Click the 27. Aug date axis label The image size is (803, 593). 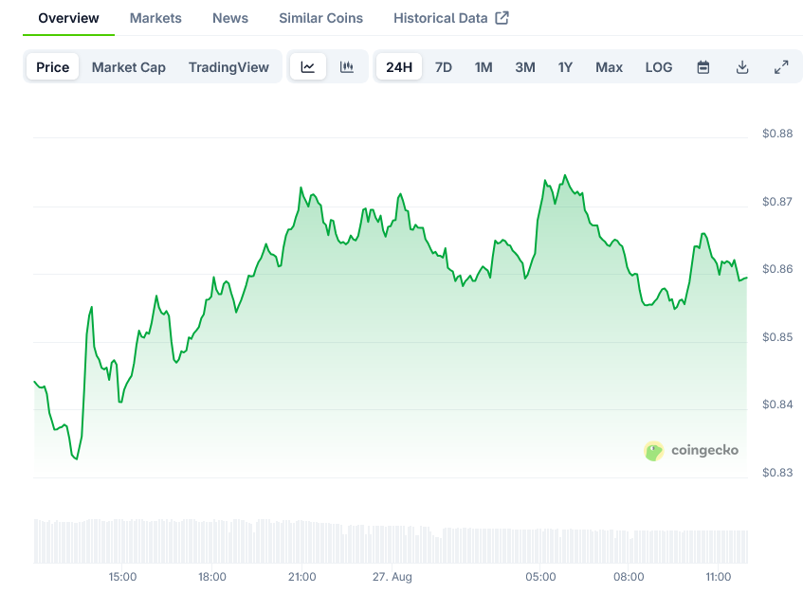(x=392, y=577)
